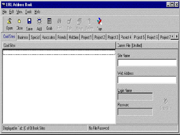
Task: Select the Friends tab
Action: (x=62, y=37)
